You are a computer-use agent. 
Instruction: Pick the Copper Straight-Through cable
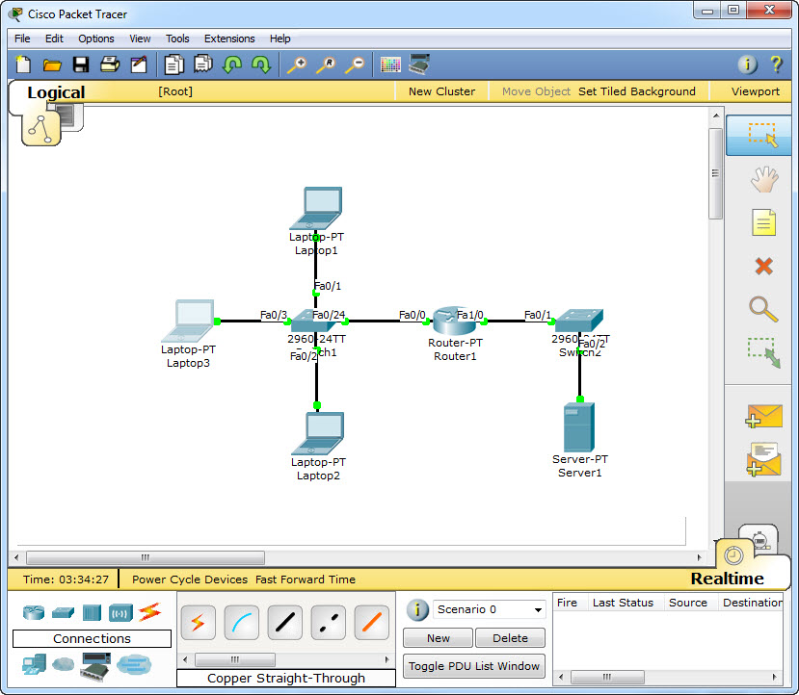[285, 623]
